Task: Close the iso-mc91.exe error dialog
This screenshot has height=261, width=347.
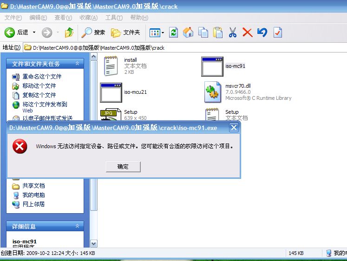Action: [x=234, y=128]
